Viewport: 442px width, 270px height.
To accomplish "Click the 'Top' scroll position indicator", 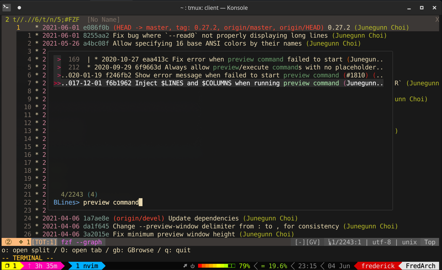I will [430, 242].
